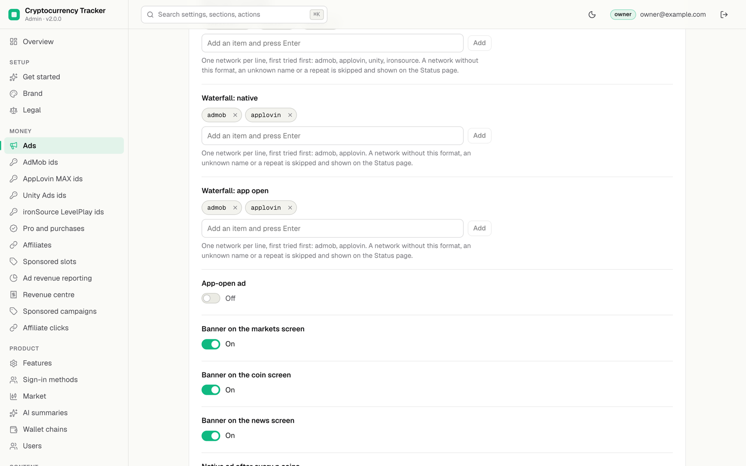Click Add for Waterfall: native

(x=479, y=136)
